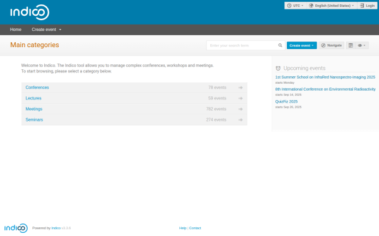
Task: Open the Meetings category
Action: pos(34,109)
